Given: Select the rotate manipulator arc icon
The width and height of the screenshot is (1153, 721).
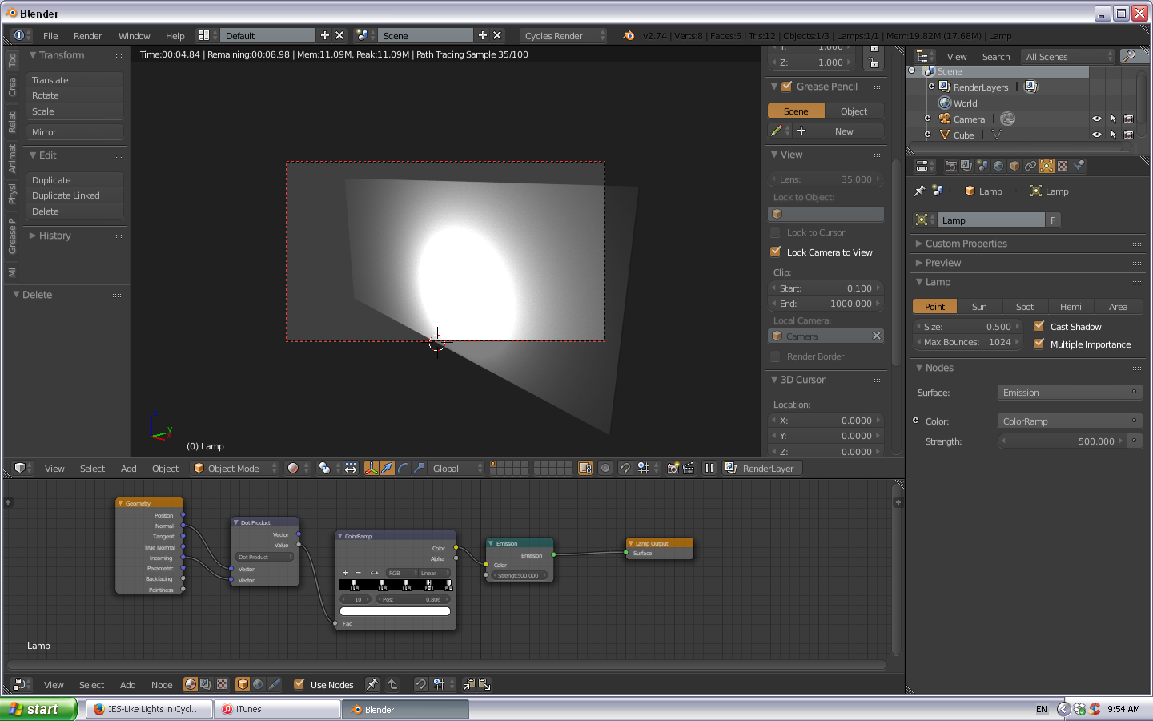Looking at the screenshot, I should [x=403, y=468].
